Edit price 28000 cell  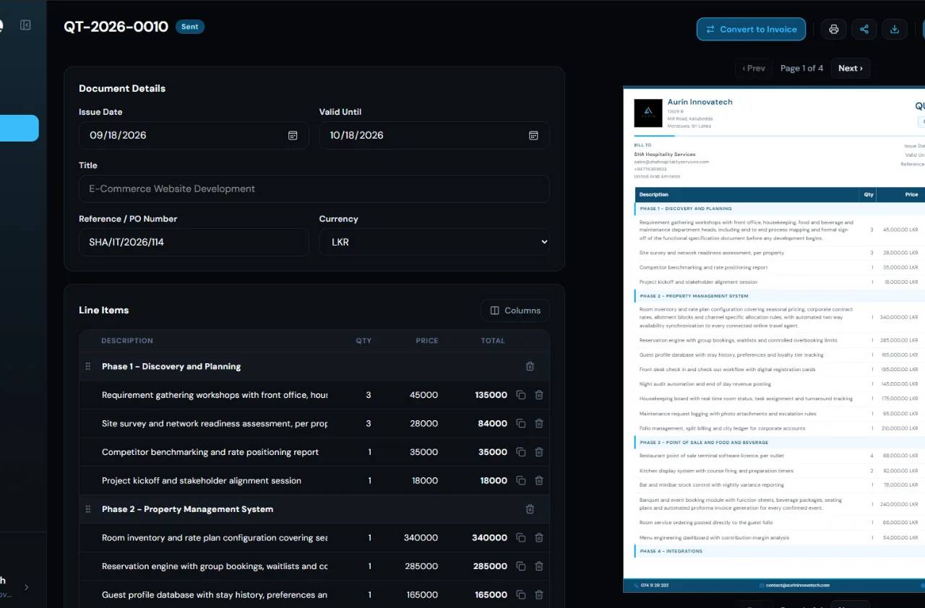point(423,423)
